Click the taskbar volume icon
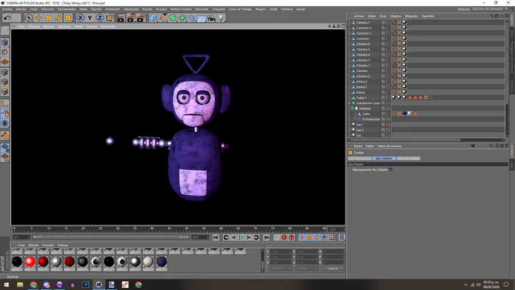The image size is (515, 290). [x=478, y=285]
